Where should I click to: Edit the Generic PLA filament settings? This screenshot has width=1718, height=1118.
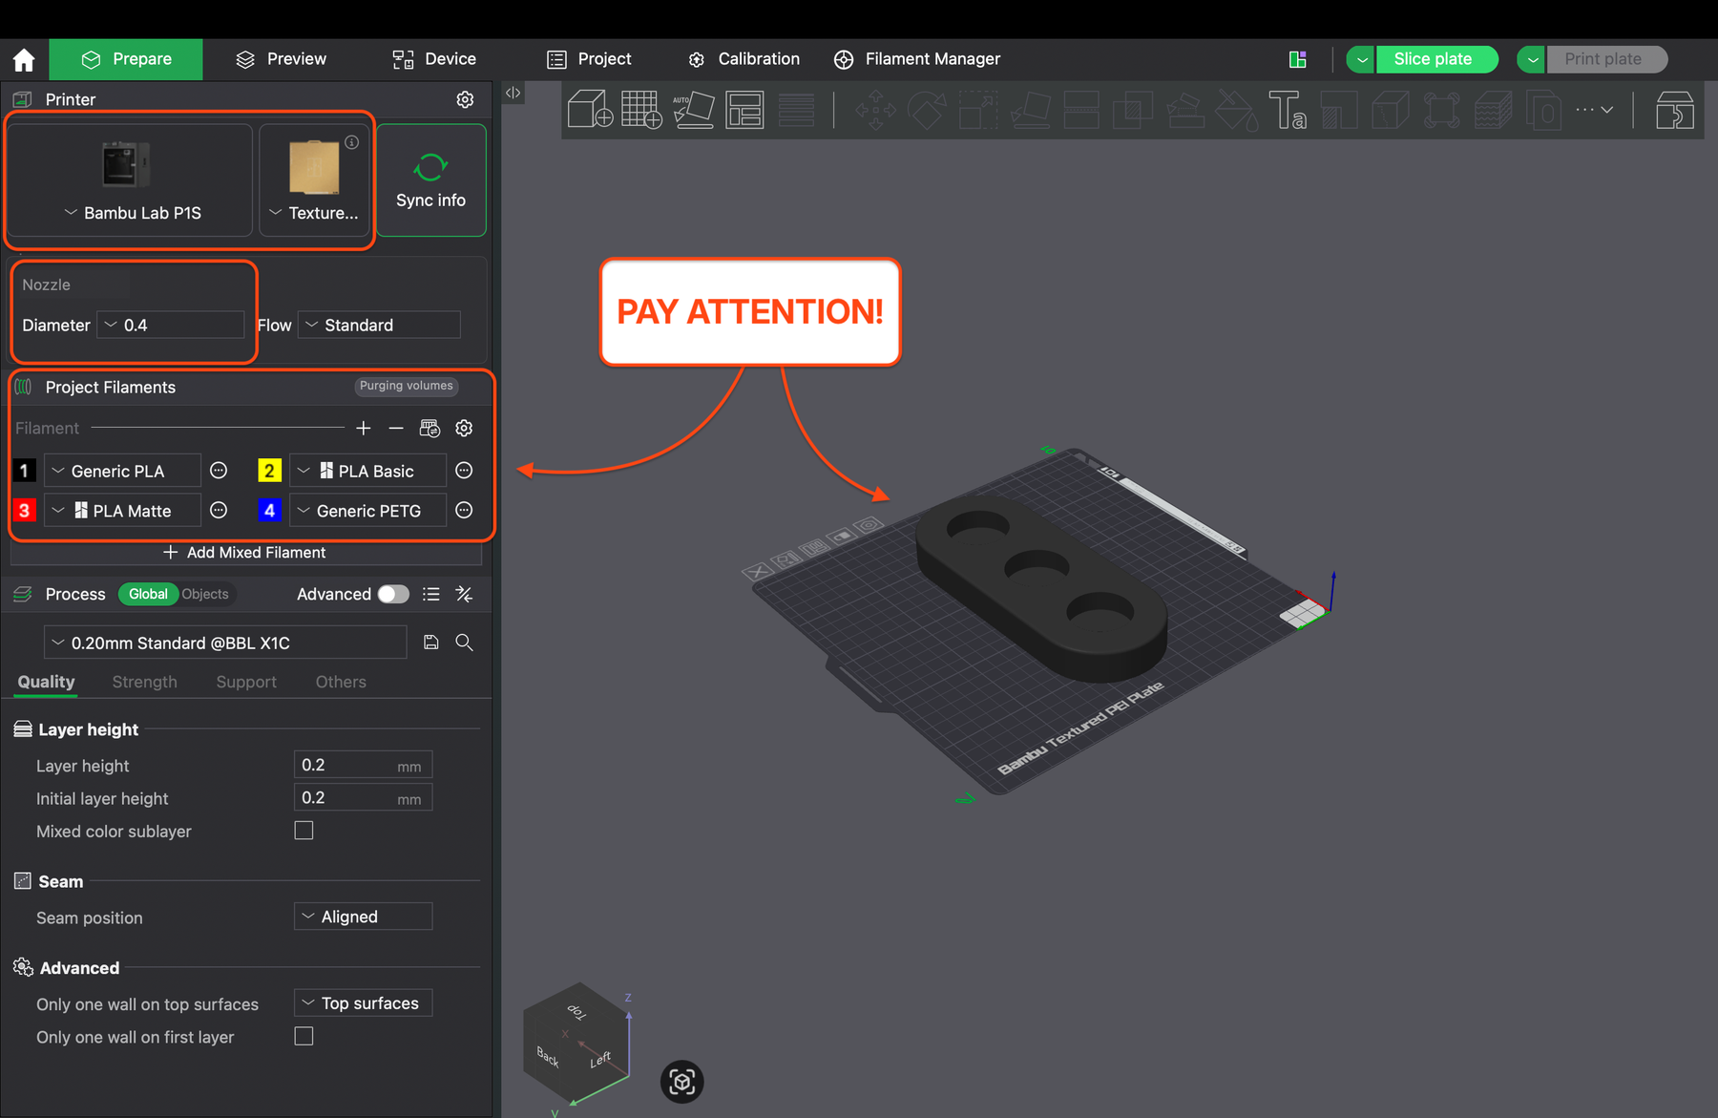pyautogui.click(x=219, y=471)
